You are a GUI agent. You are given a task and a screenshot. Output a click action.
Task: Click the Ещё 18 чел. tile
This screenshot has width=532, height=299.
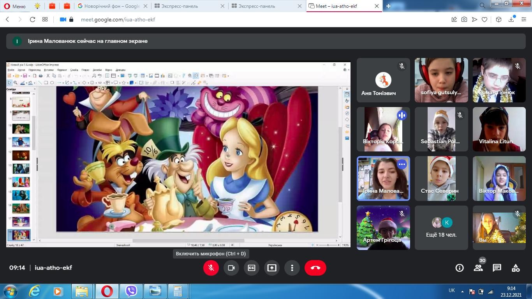click(x=441, y=228)
